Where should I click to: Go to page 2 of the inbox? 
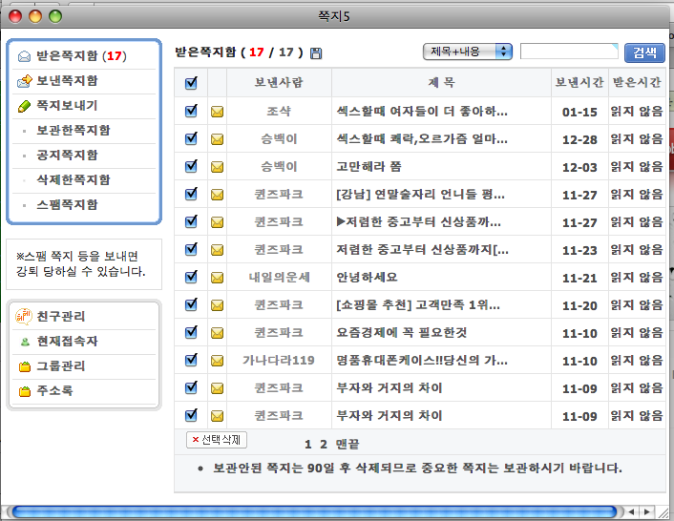[323, 445]
